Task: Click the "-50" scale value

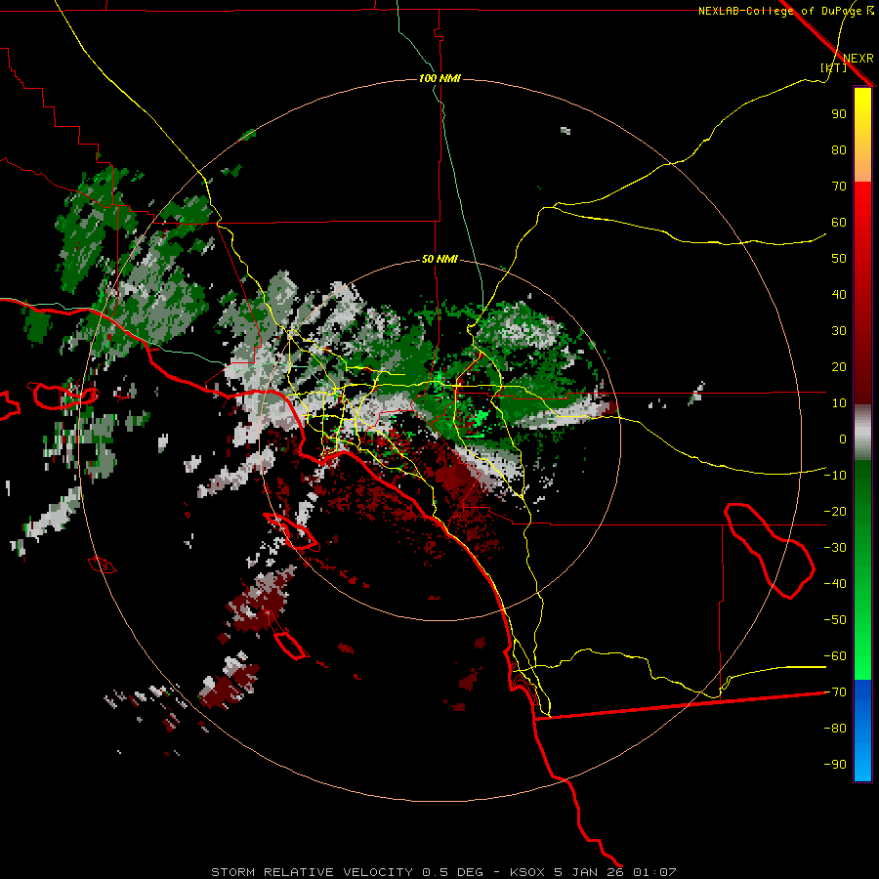Action: point(835,620)
